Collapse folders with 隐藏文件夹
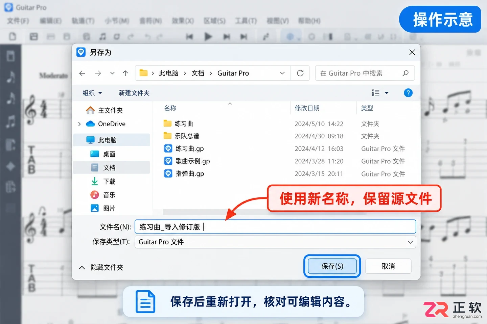This screenshot has width=487, height=324. pyautogui.click(x=101, y=267)
